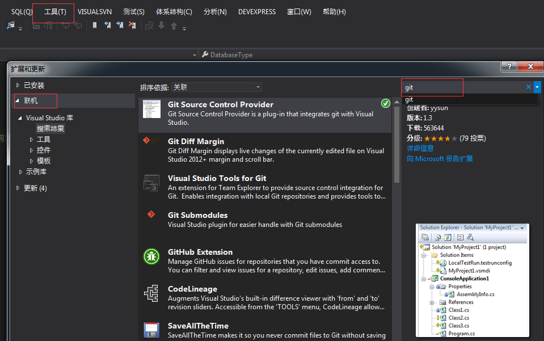The image size is (544, 341).
Task: Click the wrench icon beside DatabaseType
Action: [x=205, y=54]
